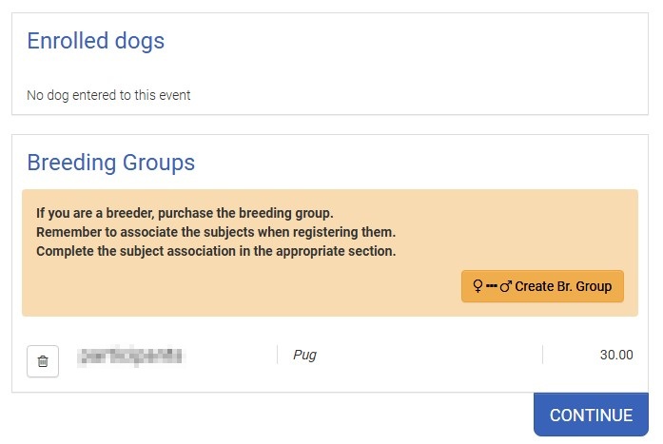Click the 30.00 price amount
Viewport: 663px width, 444px height.
pyautogui.click(x=616, y=355)
